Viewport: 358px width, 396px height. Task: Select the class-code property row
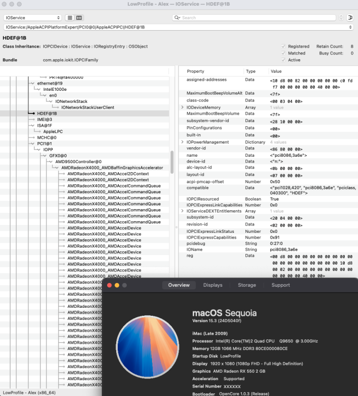[268, 100]
